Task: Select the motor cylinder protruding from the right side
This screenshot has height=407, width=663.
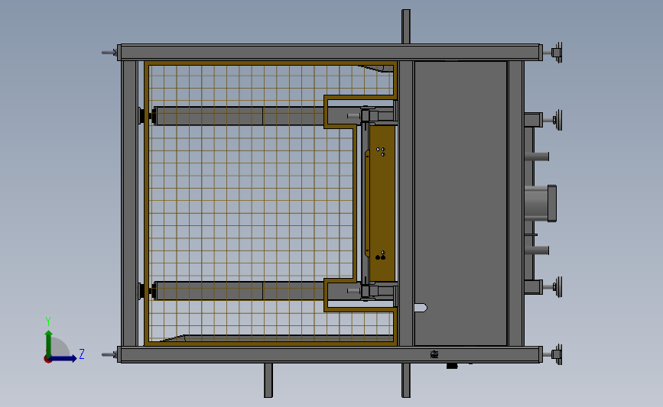Action: point(540,203)
